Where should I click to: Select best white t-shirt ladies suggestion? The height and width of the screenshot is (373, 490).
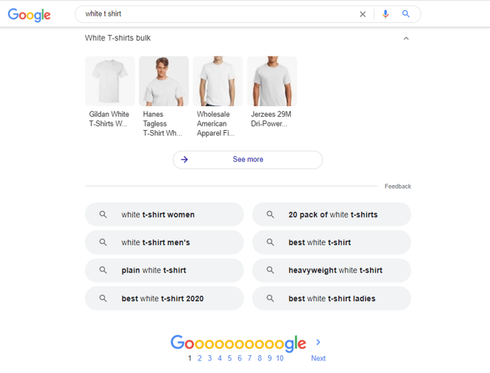332,298
